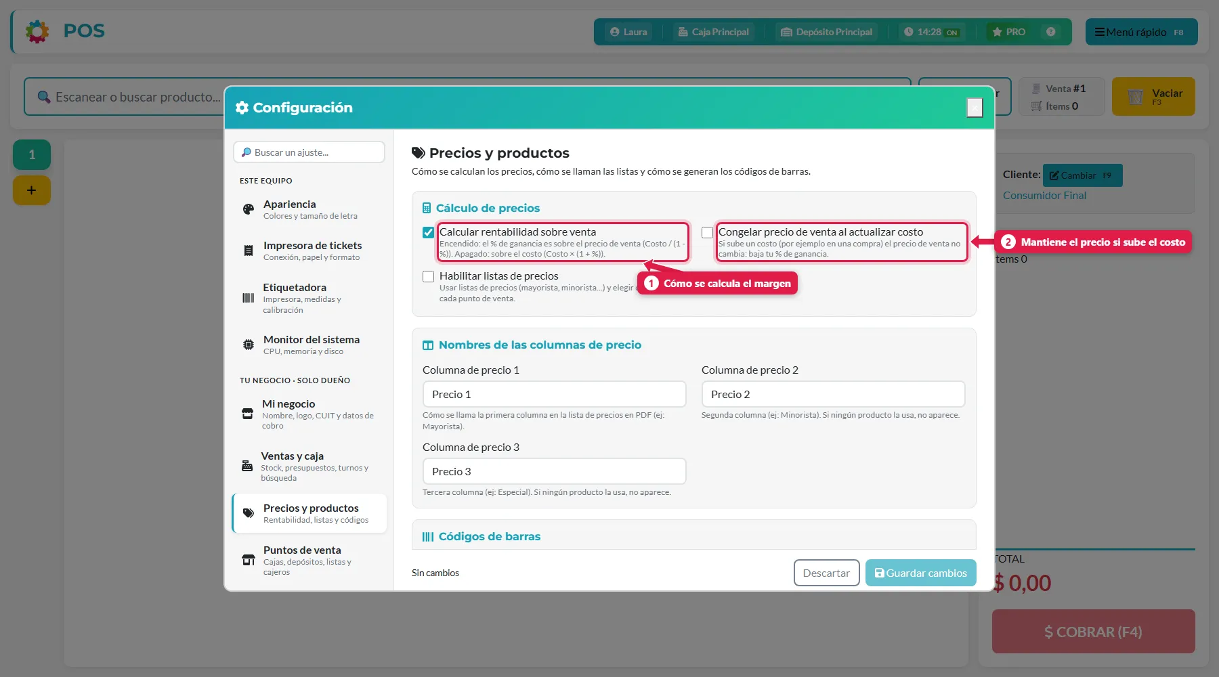Click the clock icon beside 14:28
Image resolution: width=1219 pixels, height=677 pixels.
909,32
